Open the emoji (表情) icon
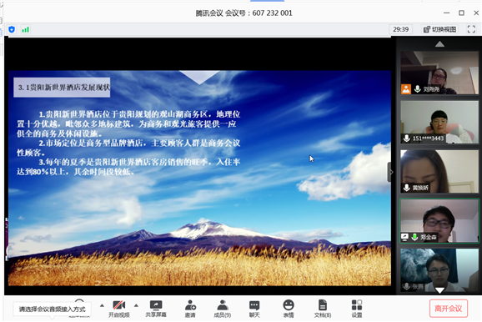This screenshot has height=322, width=482. (x=289, y=309)
